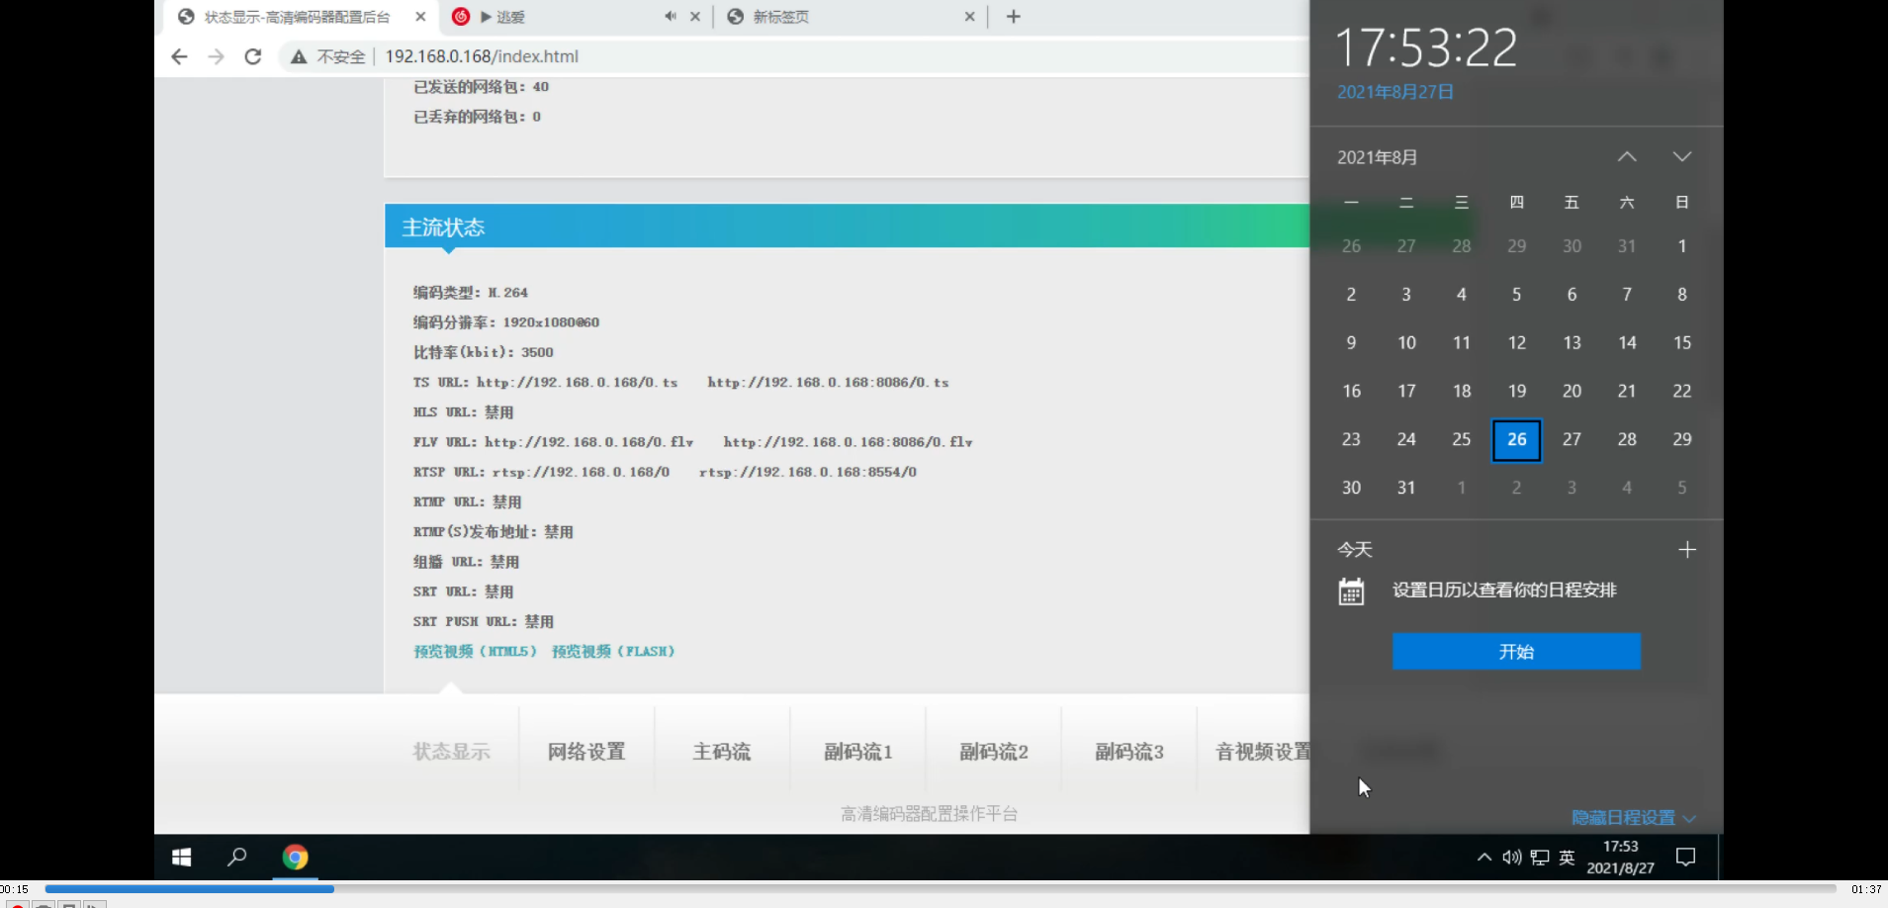Collapse 隐藏日程设置 at calendar bottom

pos(1625,817)
